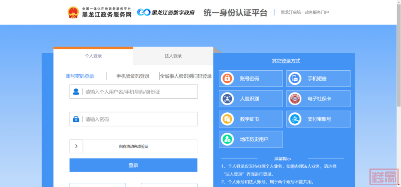This screenshot has width=401, height=187.
Task: Choose 全省事人脸识别扫码登录 option
Action: click(x=186, y=76)
